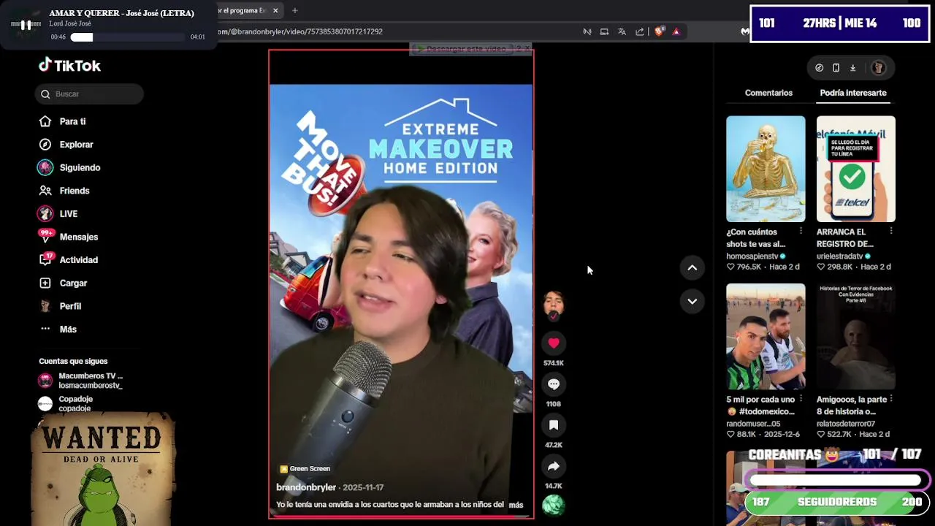Open Perfil in sidebar
Screen dimensions: 935x526
point(70,306)
